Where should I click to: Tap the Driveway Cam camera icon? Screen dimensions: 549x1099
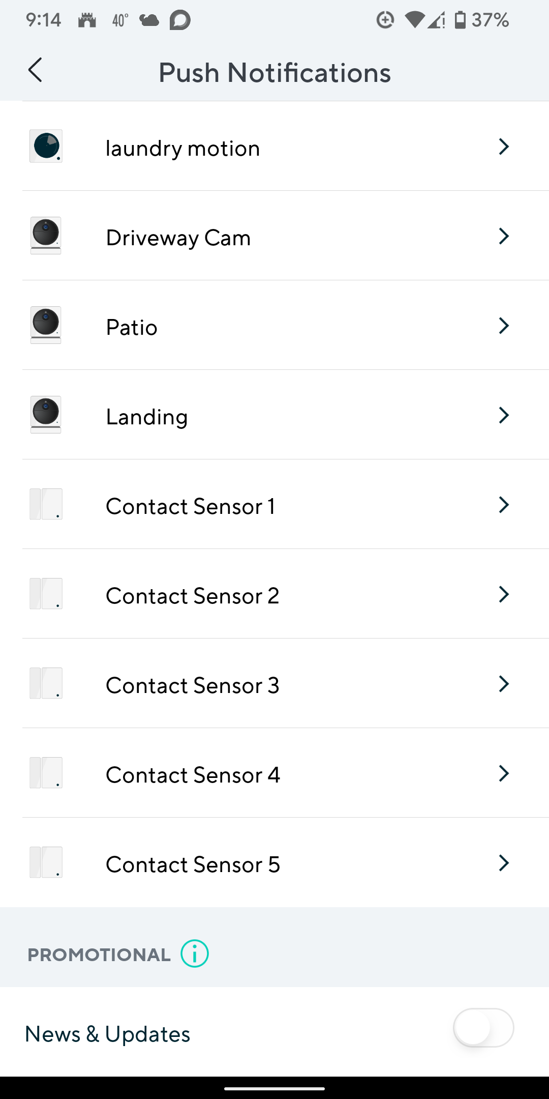tap(46, 236)
